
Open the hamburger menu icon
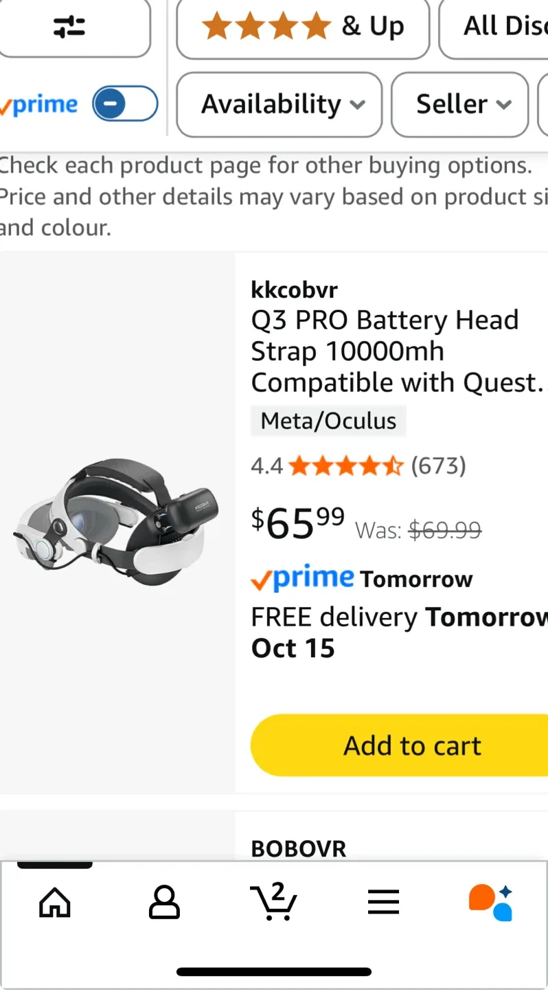click(383, 902)
